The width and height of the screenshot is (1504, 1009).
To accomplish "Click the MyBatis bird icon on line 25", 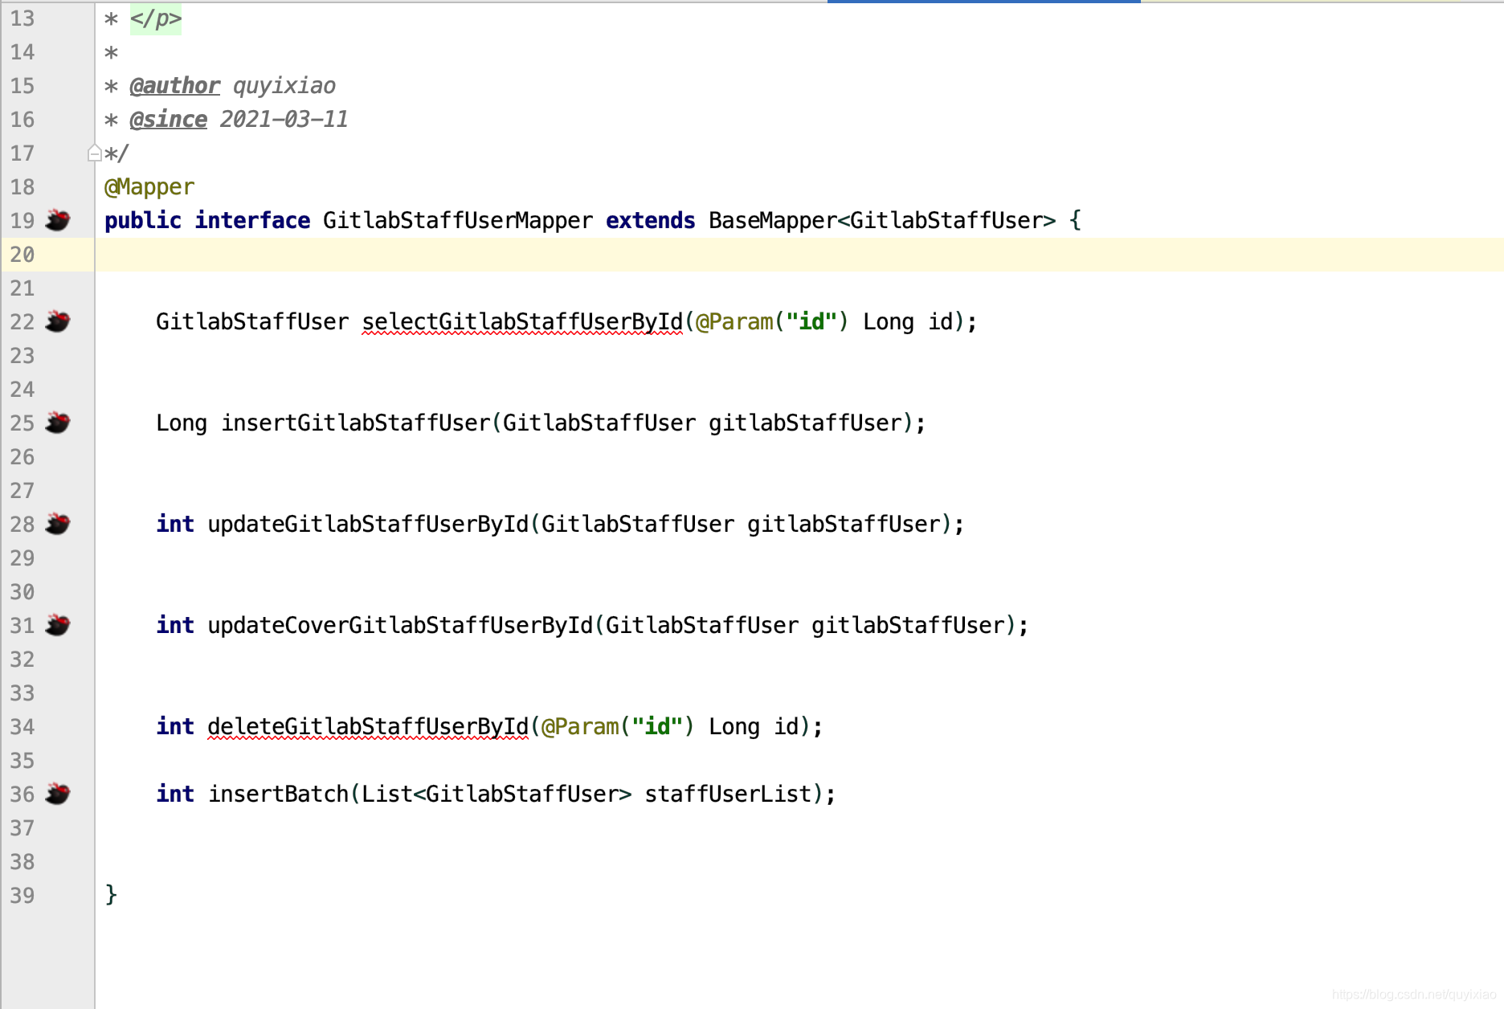I will coord(58,422).
